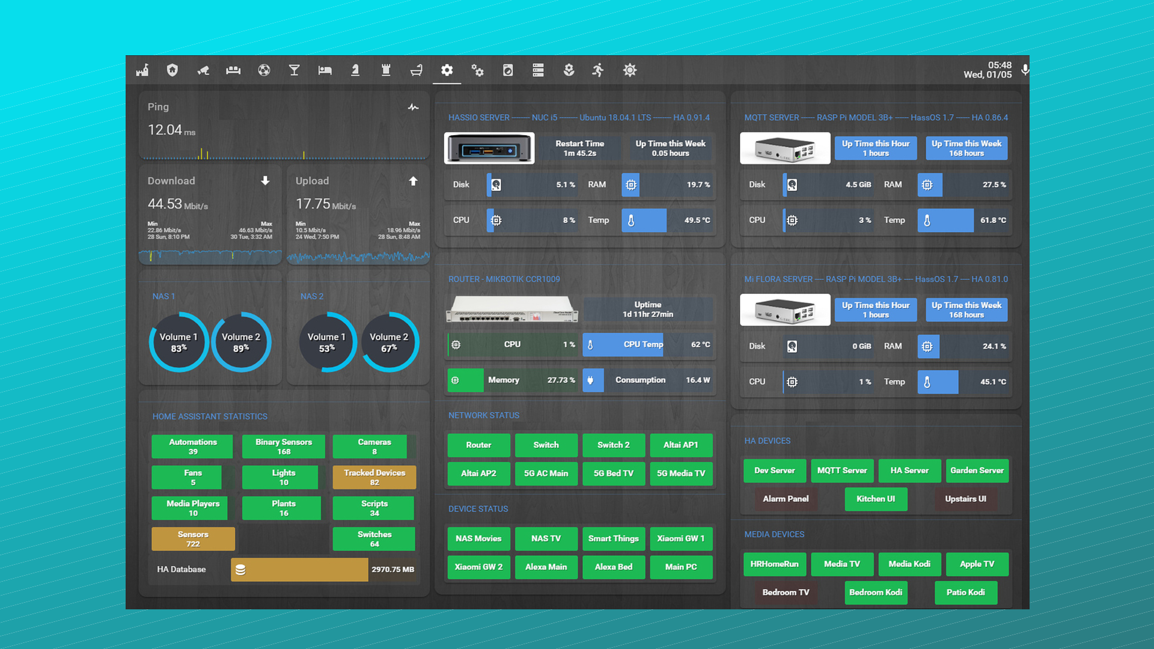This screenshot has height=649, width=1154.
Task: Open the castle home tab
Action: (x=142, y=70)
